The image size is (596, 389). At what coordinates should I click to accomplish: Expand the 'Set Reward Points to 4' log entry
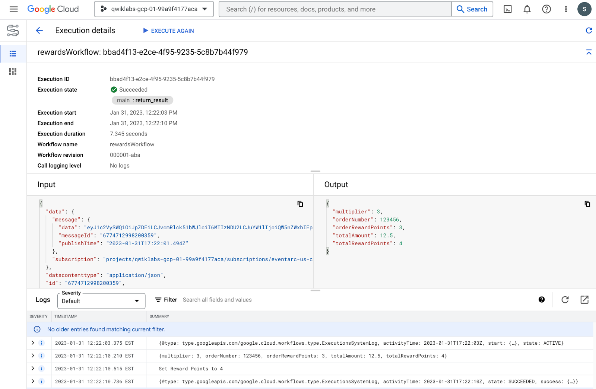pos(33,369)
